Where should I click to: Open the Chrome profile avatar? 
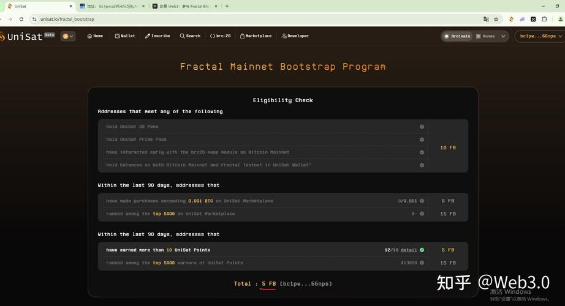click(561, 19)
